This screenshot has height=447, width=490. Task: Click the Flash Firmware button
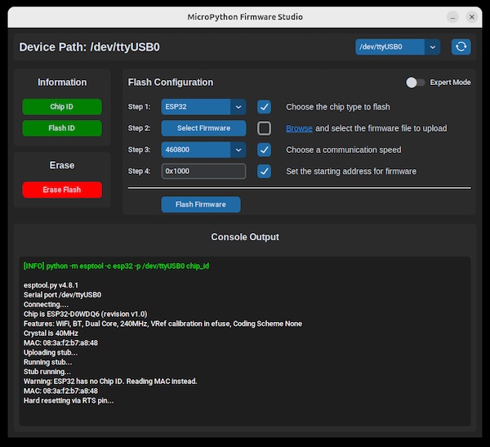[x=201, y=204]
